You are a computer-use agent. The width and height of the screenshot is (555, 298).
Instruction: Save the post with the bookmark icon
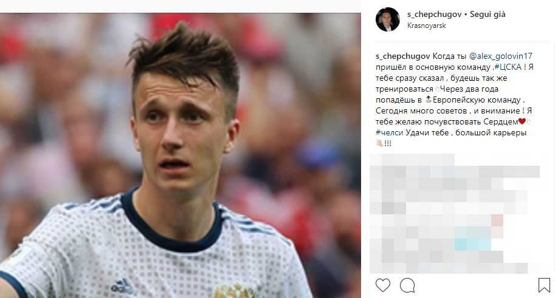[x=544, y=285]
